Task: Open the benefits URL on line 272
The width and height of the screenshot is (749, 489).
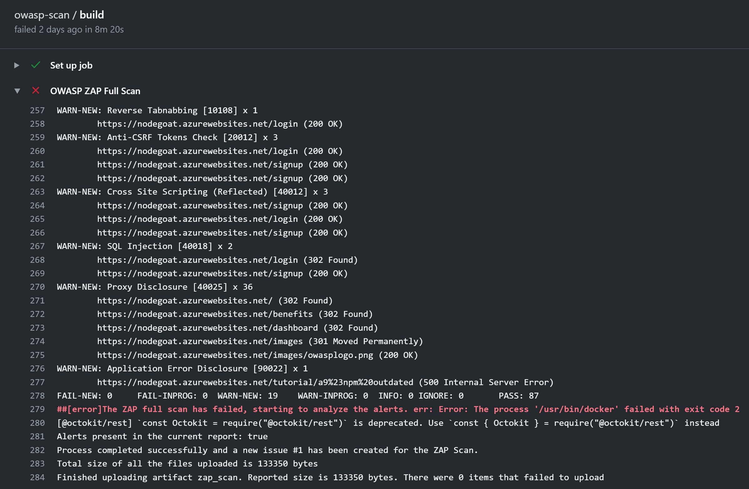Action: click(x=205, y=314)
